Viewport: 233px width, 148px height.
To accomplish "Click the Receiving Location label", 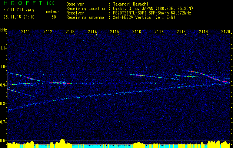I will pyautogui.click(x=86, y=9).
